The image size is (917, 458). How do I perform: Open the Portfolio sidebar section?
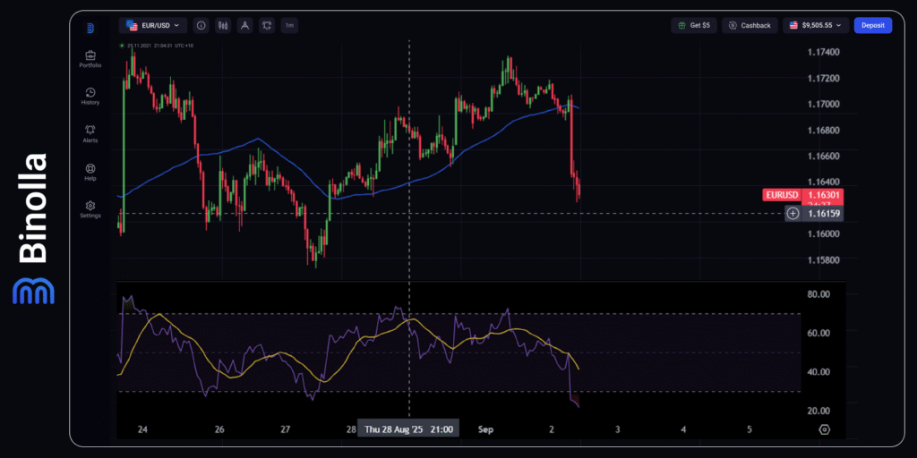(90, 58)
